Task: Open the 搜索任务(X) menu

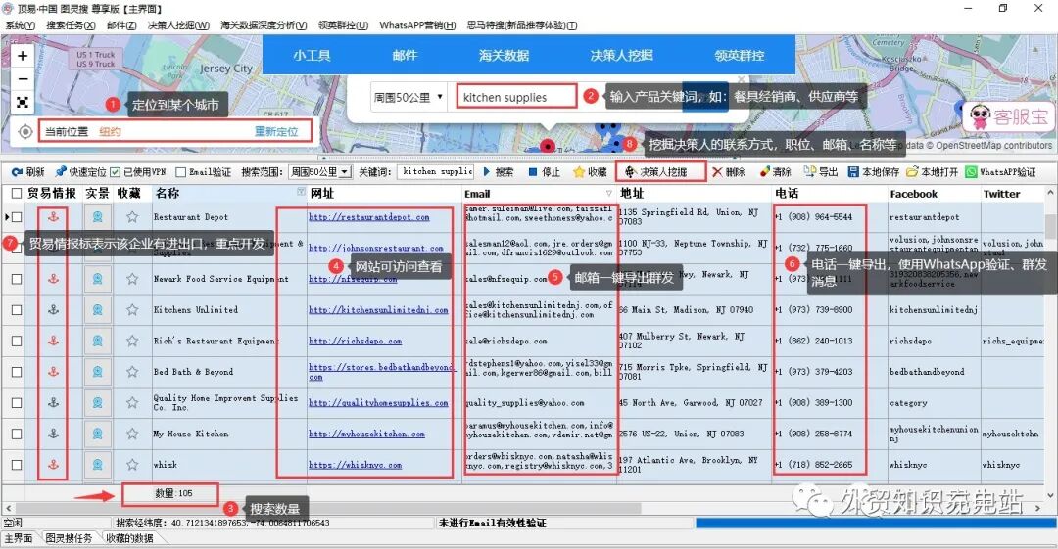Action: pyautogui.click(x=71, y=25)
